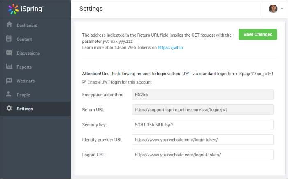The height and width of the screenshot is (179, 288).
Task: Click the Dashboard home icon
Action: click(9, 25)
